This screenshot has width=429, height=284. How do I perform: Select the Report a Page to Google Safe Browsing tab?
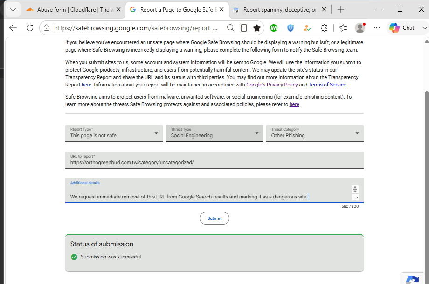coord(176,10)
